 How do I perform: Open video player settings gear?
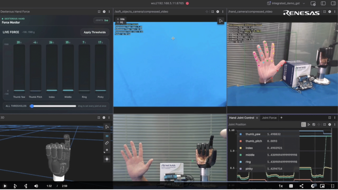coord(313,186)
